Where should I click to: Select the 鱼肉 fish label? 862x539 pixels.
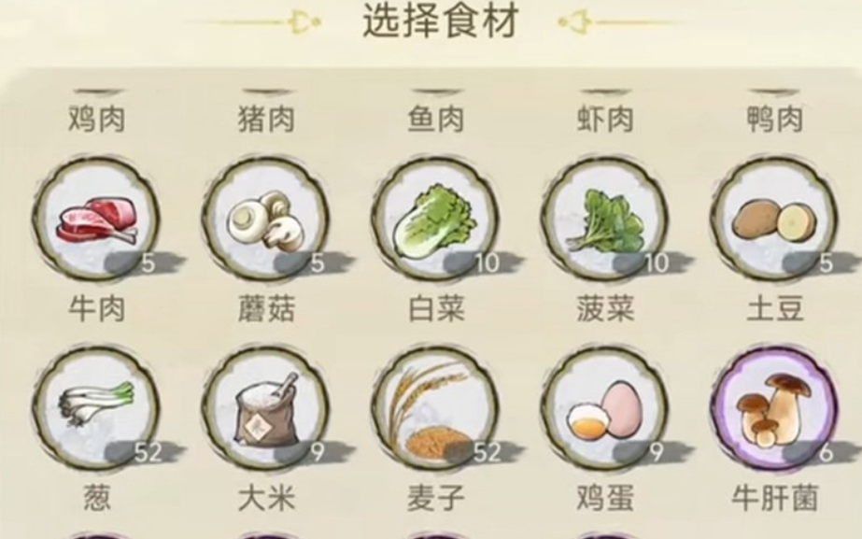tap(435, 119)
